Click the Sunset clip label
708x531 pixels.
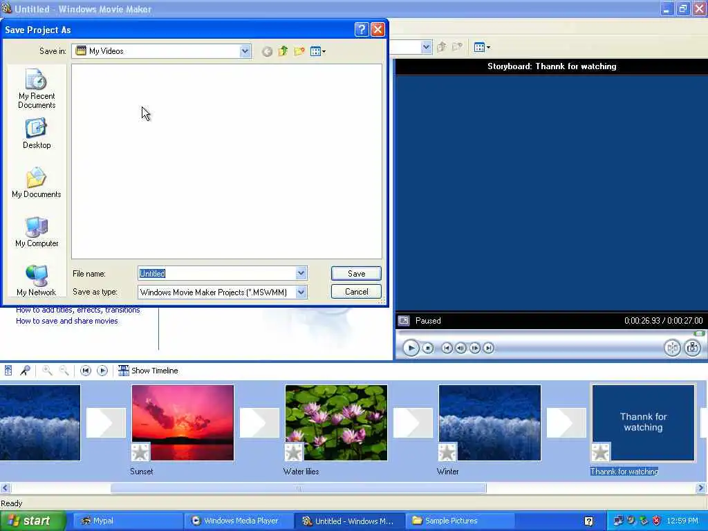click(141, 472)
